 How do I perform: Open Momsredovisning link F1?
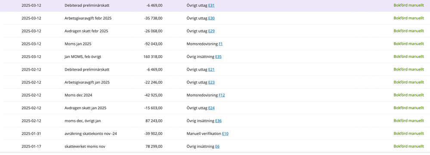[221, 44]
